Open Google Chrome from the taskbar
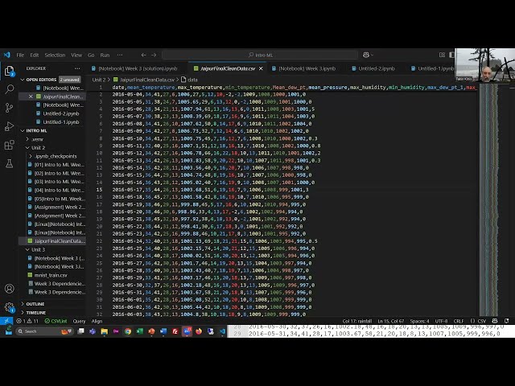This screenshot has width=515, height=386. pyautogui.click(x=128, y=331)
